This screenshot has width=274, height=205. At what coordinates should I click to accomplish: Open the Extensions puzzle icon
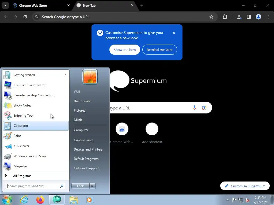pyautogui.click(x=225, y=17)
